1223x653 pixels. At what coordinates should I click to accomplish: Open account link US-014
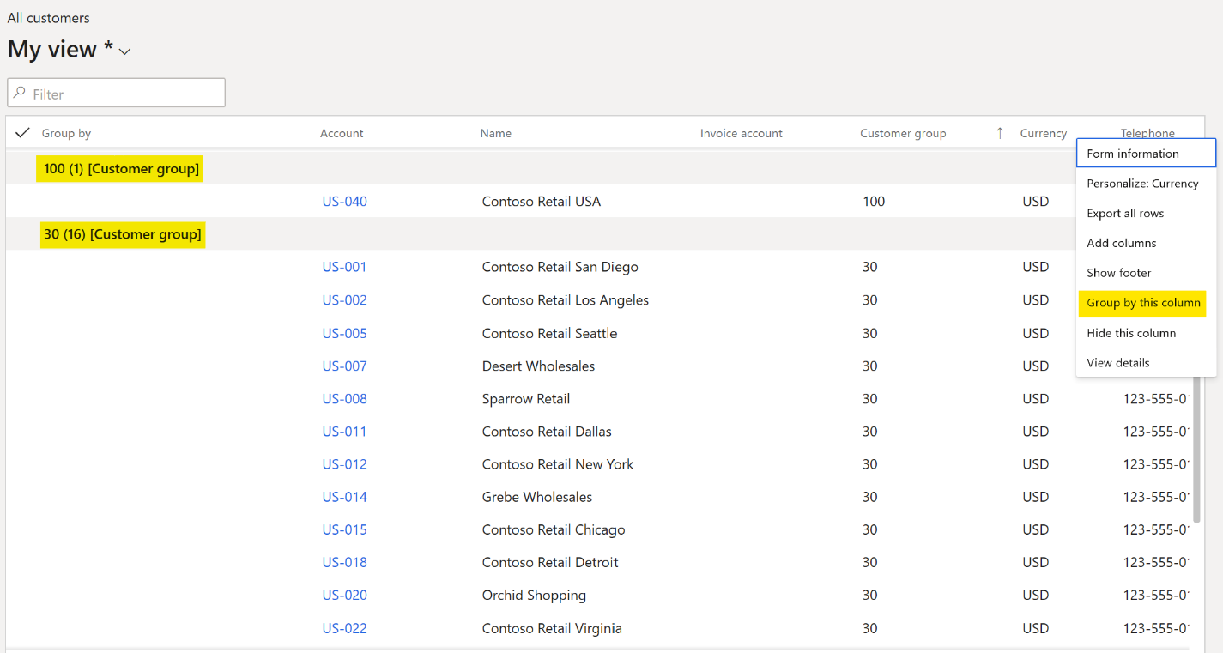click(345, 497)
